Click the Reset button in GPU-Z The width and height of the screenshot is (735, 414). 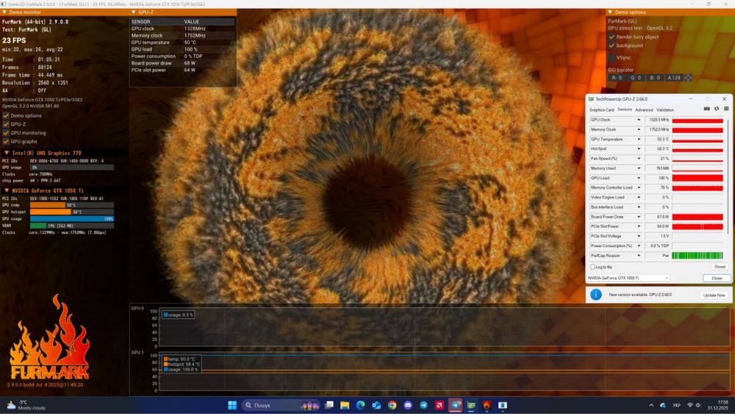click(720, 267)
